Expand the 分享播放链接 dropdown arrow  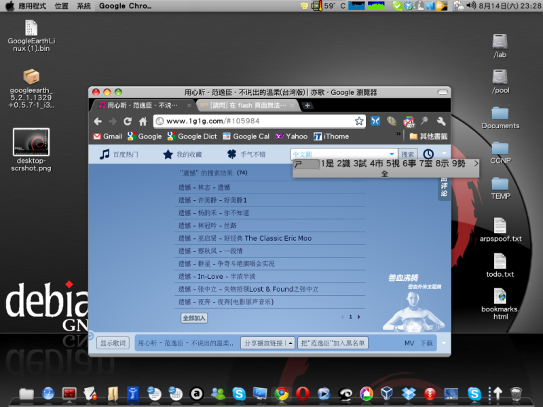click(x=291, y=343)
